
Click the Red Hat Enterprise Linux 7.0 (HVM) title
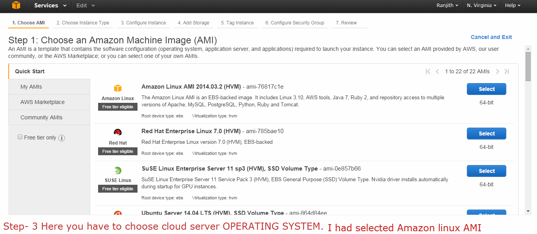click(x=191, y=131)
